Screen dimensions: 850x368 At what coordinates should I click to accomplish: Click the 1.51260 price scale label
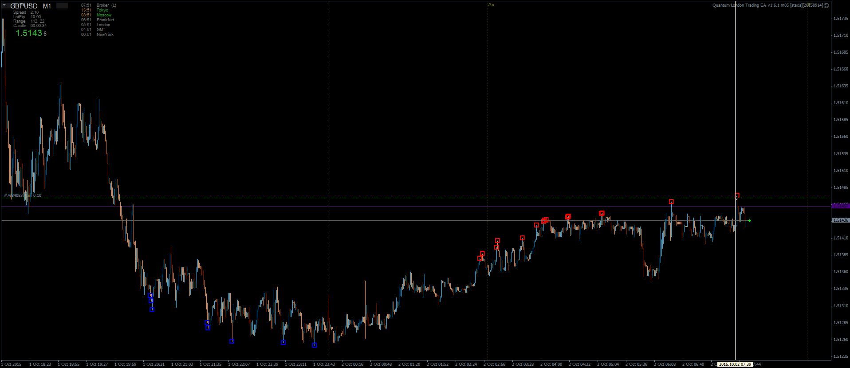click(841, 340)
